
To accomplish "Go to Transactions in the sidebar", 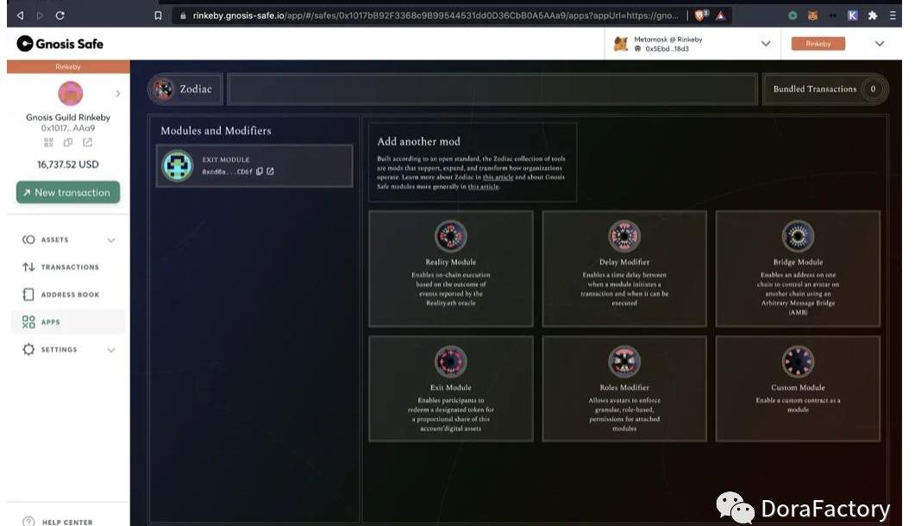I will pos(69,267).
